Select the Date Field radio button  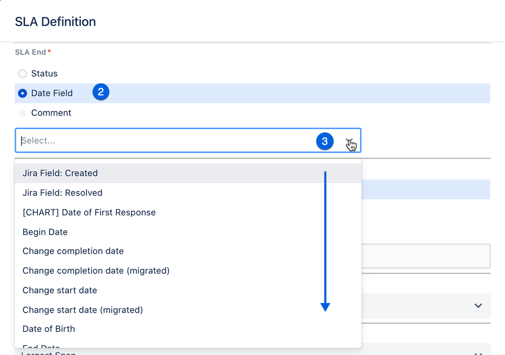click(x=22, y=93)
